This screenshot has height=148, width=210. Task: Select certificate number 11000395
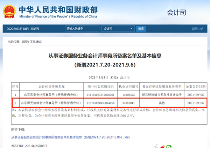[x=128, y=95]
